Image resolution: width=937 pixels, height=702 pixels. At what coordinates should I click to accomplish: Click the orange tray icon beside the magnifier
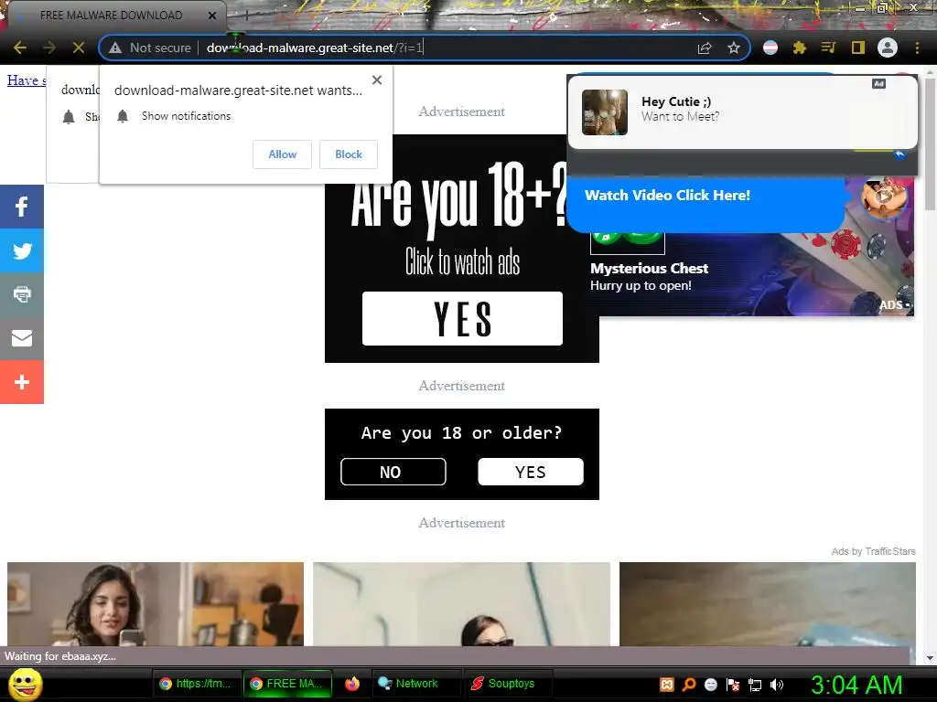(x=667, y=685)
